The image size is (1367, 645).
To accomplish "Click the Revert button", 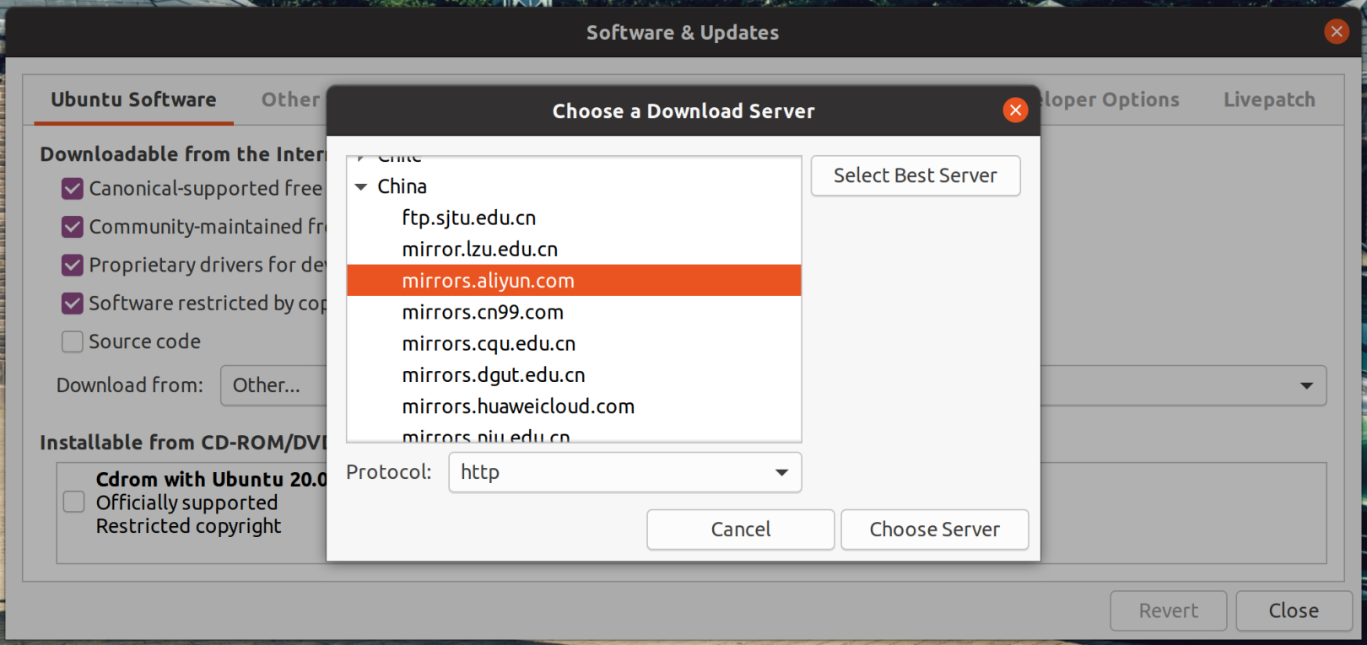I will [x=1169, y=610].
